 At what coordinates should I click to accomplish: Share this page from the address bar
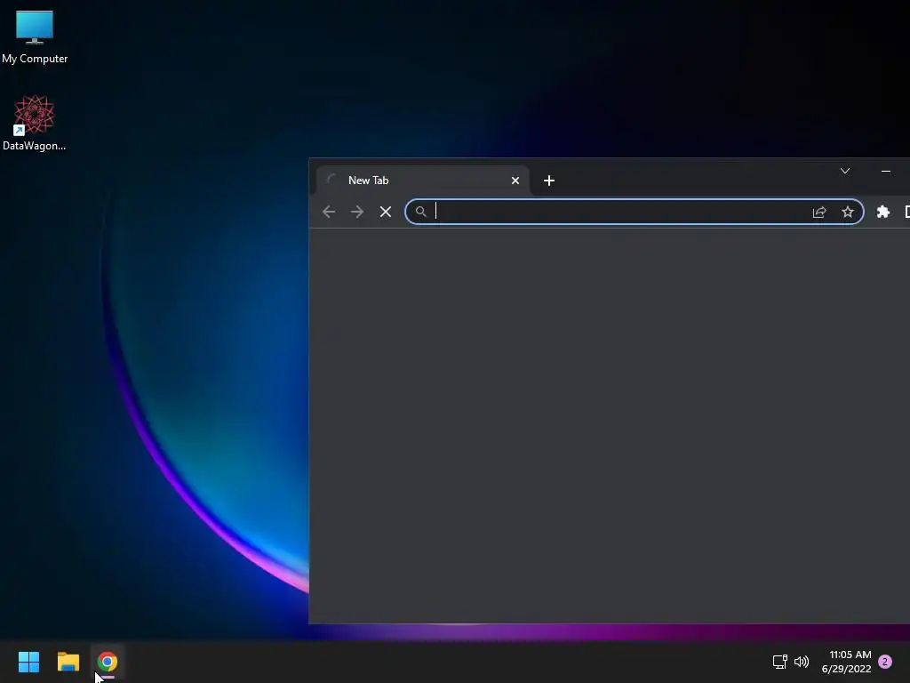click(x=819, y=212)
